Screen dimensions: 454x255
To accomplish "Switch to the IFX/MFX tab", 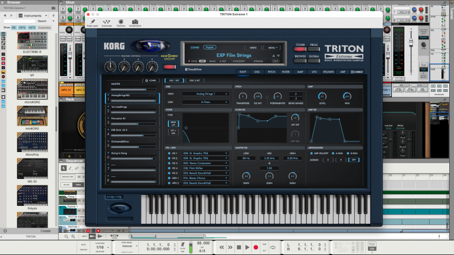I will pyautogui.click(x=328, y=72).
